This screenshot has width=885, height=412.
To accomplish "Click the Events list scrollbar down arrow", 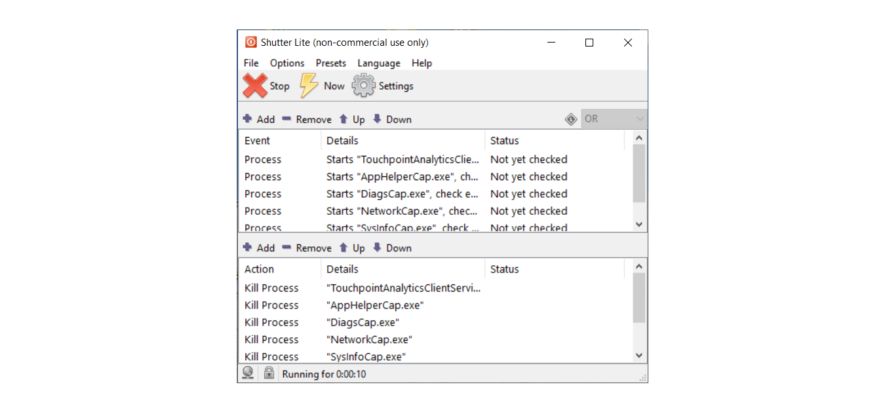I will [639, 225].
